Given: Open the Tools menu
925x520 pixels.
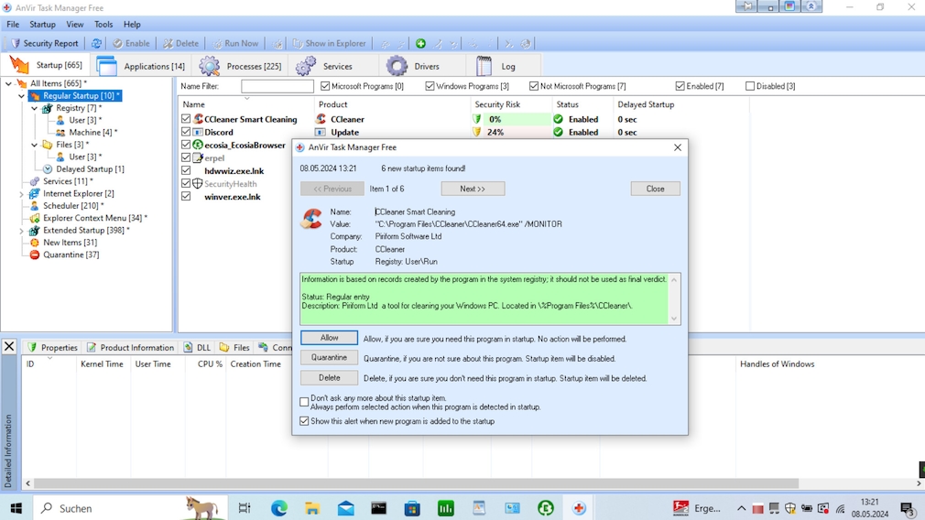Looking at the screenshot, I should click(x=103, y=24).
